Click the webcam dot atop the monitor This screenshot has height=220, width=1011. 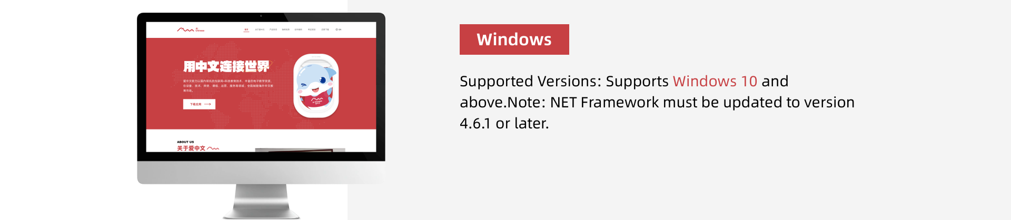click(261, 16)
